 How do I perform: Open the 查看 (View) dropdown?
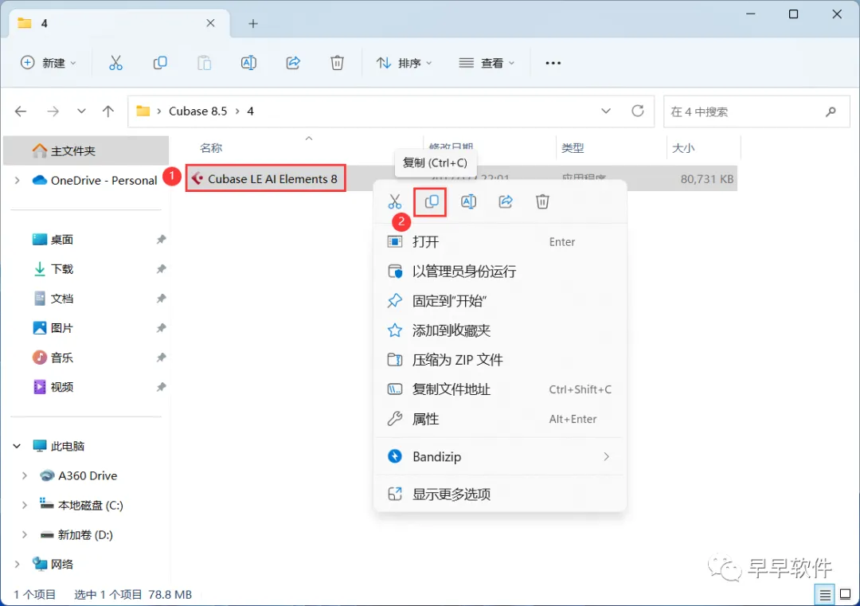tap(487, 63)
